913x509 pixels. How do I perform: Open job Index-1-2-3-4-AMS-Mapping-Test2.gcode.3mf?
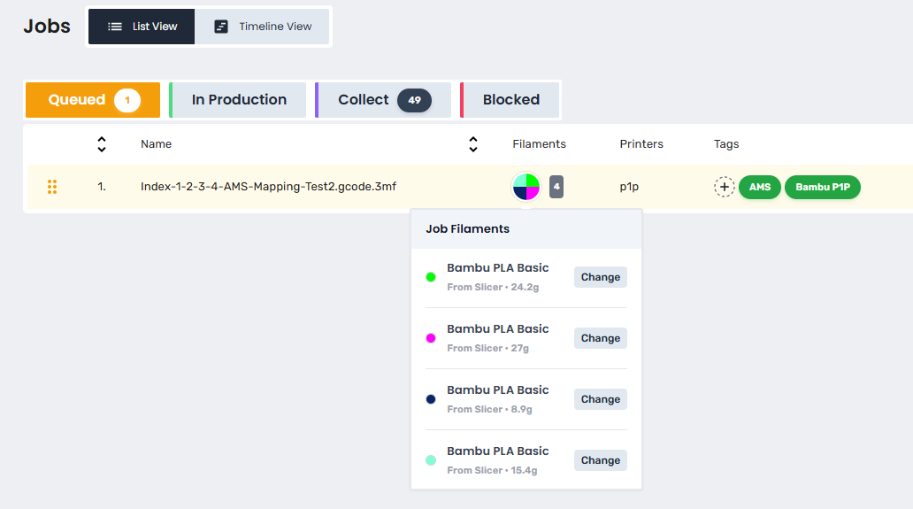coord(268,187)
